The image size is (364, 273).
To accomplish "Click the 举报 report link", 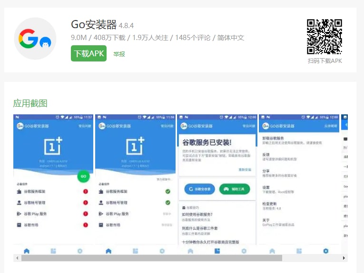I will [x=119, y=54].
